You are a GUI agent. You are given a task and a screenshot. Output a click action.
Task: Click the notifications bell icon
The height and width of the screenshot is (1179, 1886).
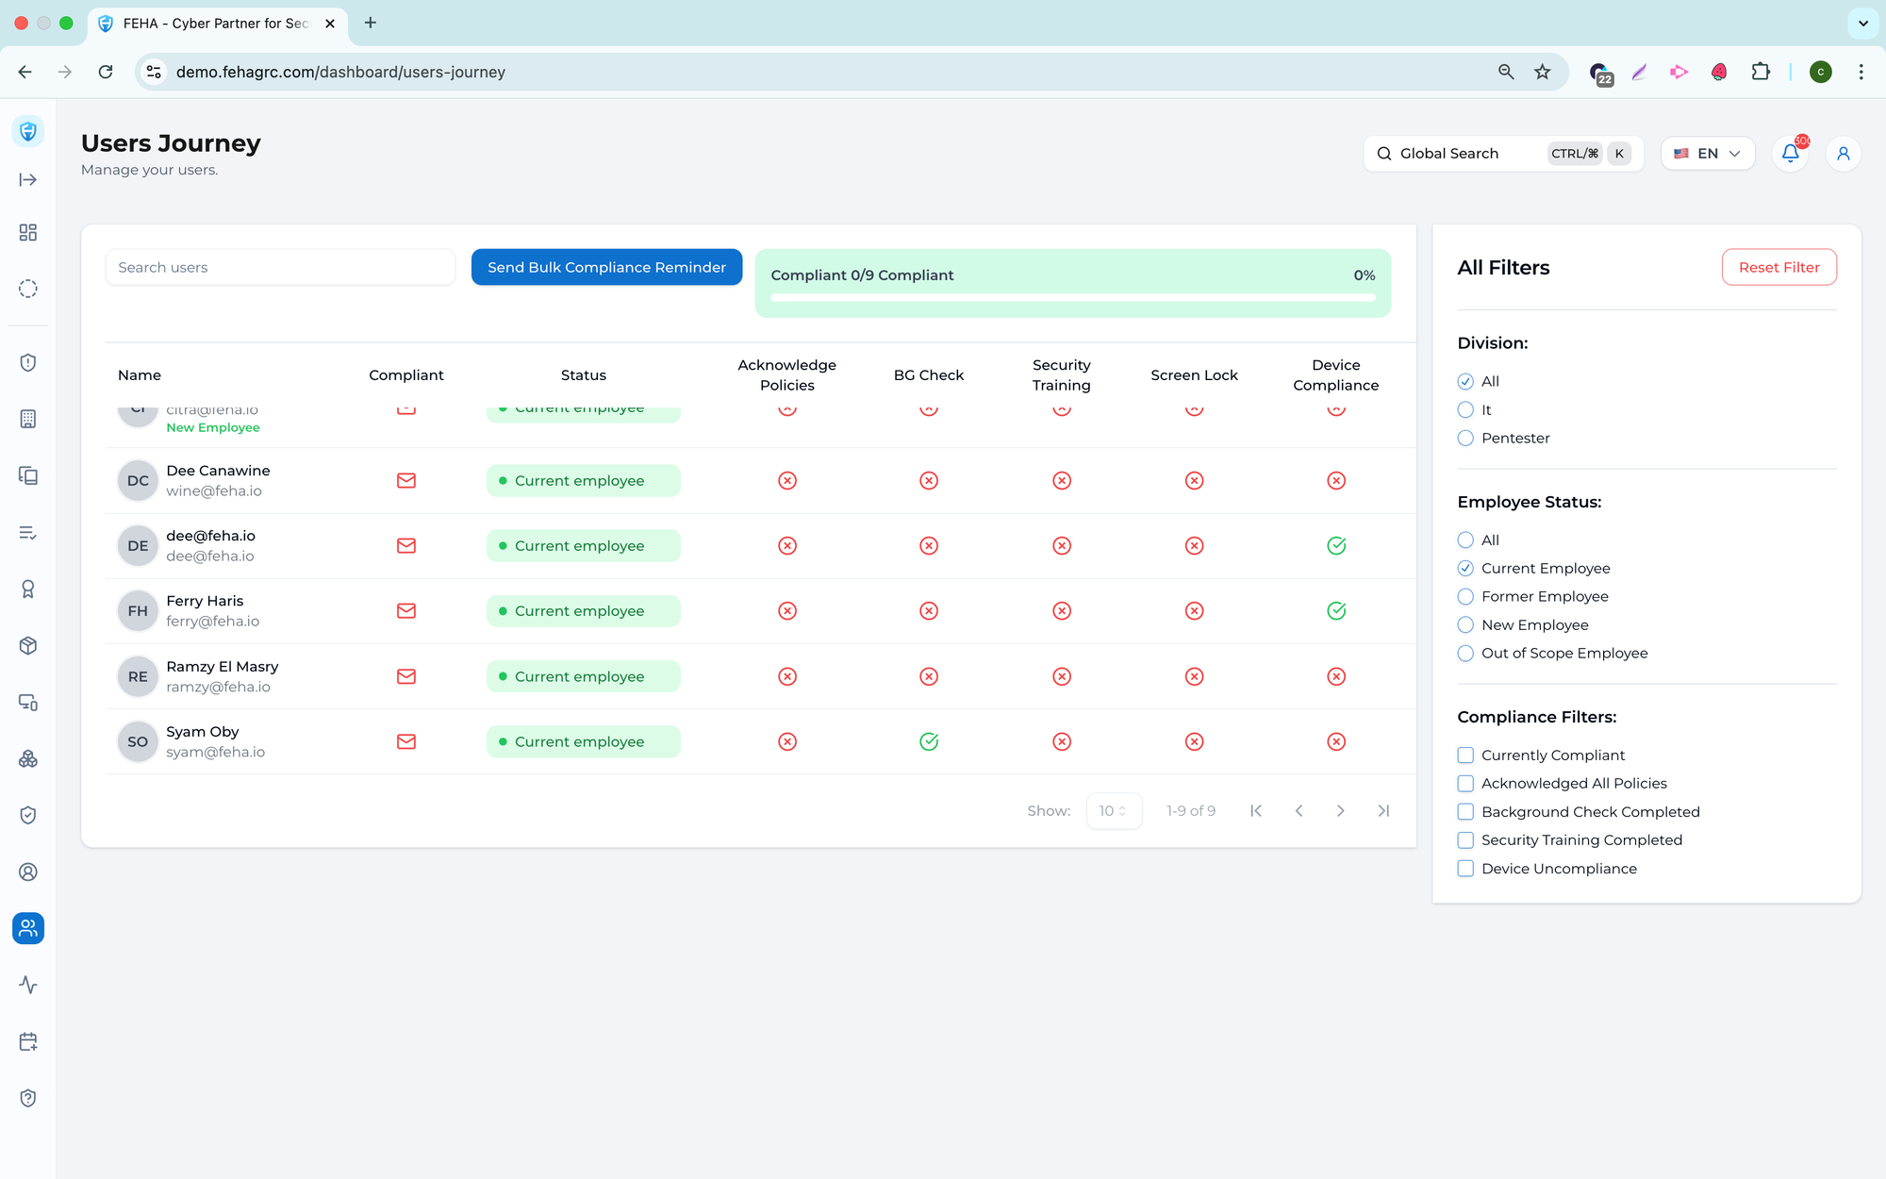point(1790,154)
